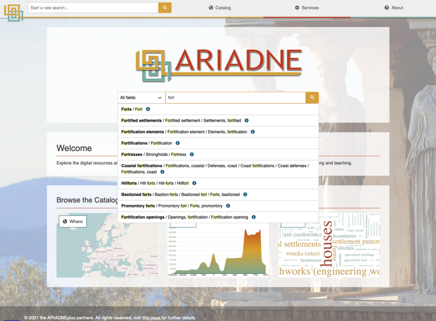Open info icon for Promontory forts
The width and height of the screenshot is (436, 321).
[228, 206]
